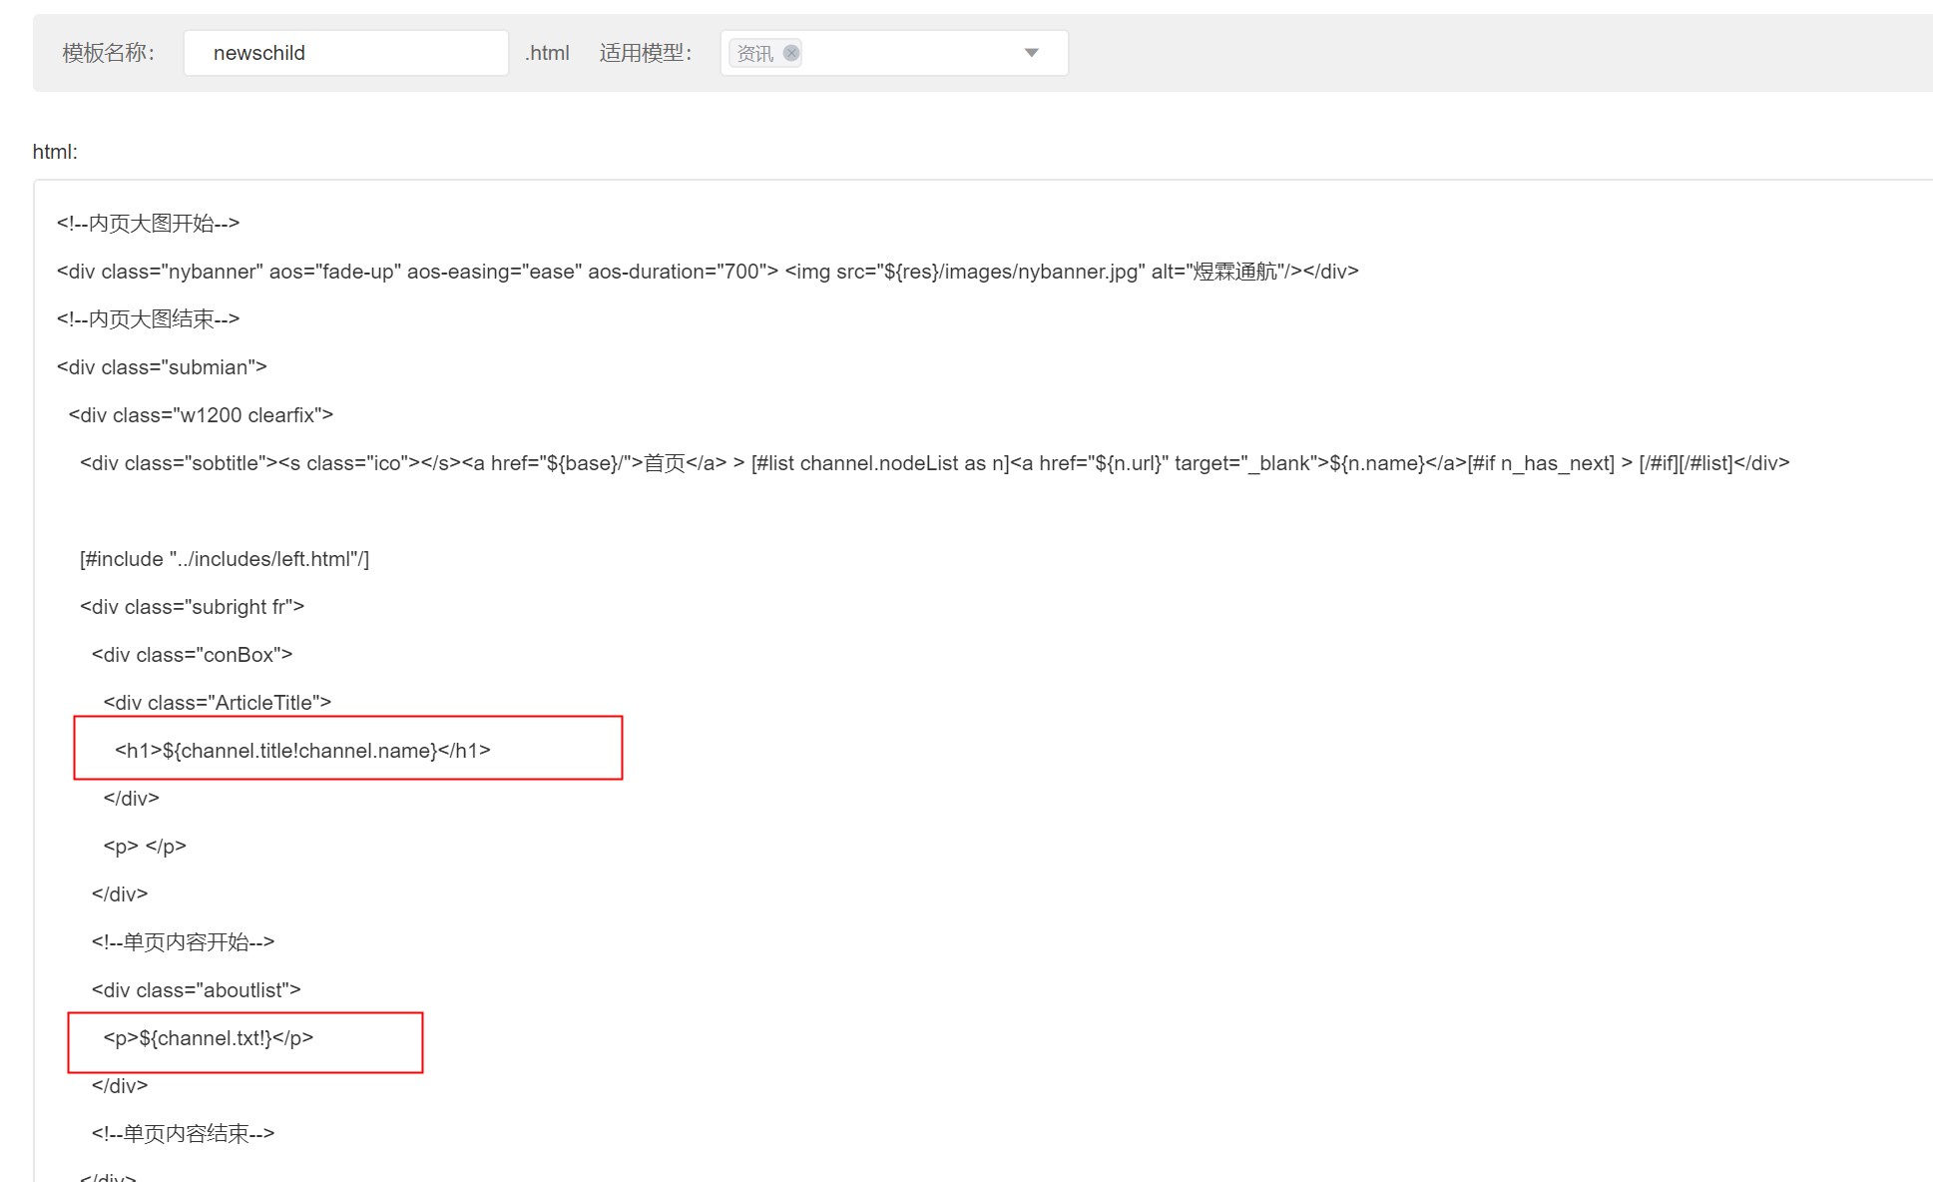
Task: Click the ArticleTitle div line
Action: [217, 703]
